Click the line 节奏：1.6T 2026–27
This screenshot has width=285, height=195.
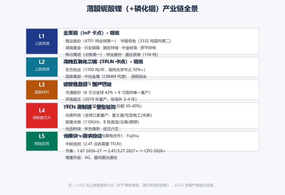(x=114, y=151)
